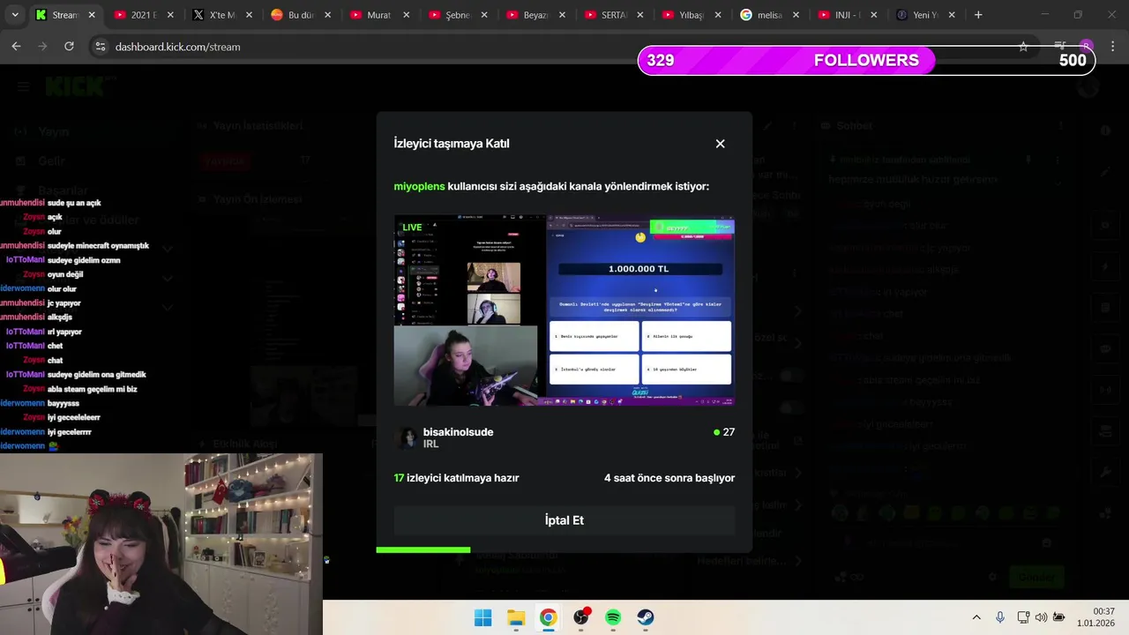This screenshot has width=1129, height=635.
Task: Toggle the lower dimmed switch behind dialog
Action: [x=792, y=408]
